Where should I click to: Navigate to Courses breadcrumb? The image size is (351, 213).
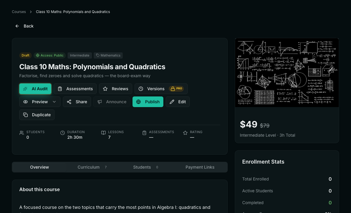tap(19, 12)
